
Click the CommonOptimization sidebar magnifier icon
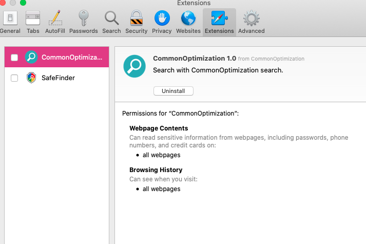coord(31,58)
